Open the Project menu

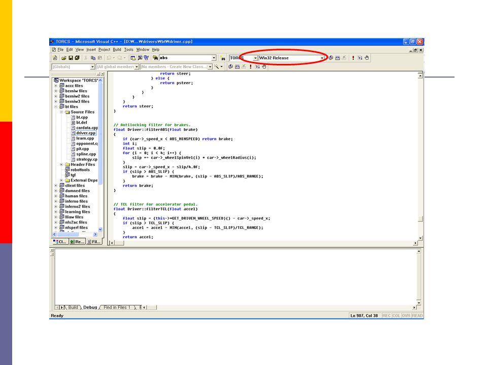105,49
